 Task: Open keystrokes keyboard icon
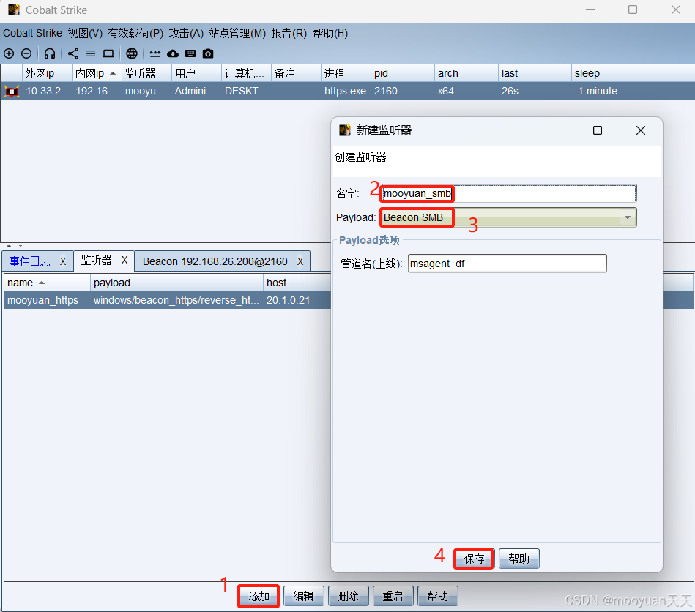point(190,53)
